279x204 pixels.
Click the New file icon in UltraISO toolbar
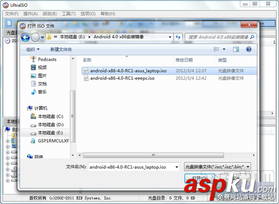pyautogui.click(x=9, y=23)
